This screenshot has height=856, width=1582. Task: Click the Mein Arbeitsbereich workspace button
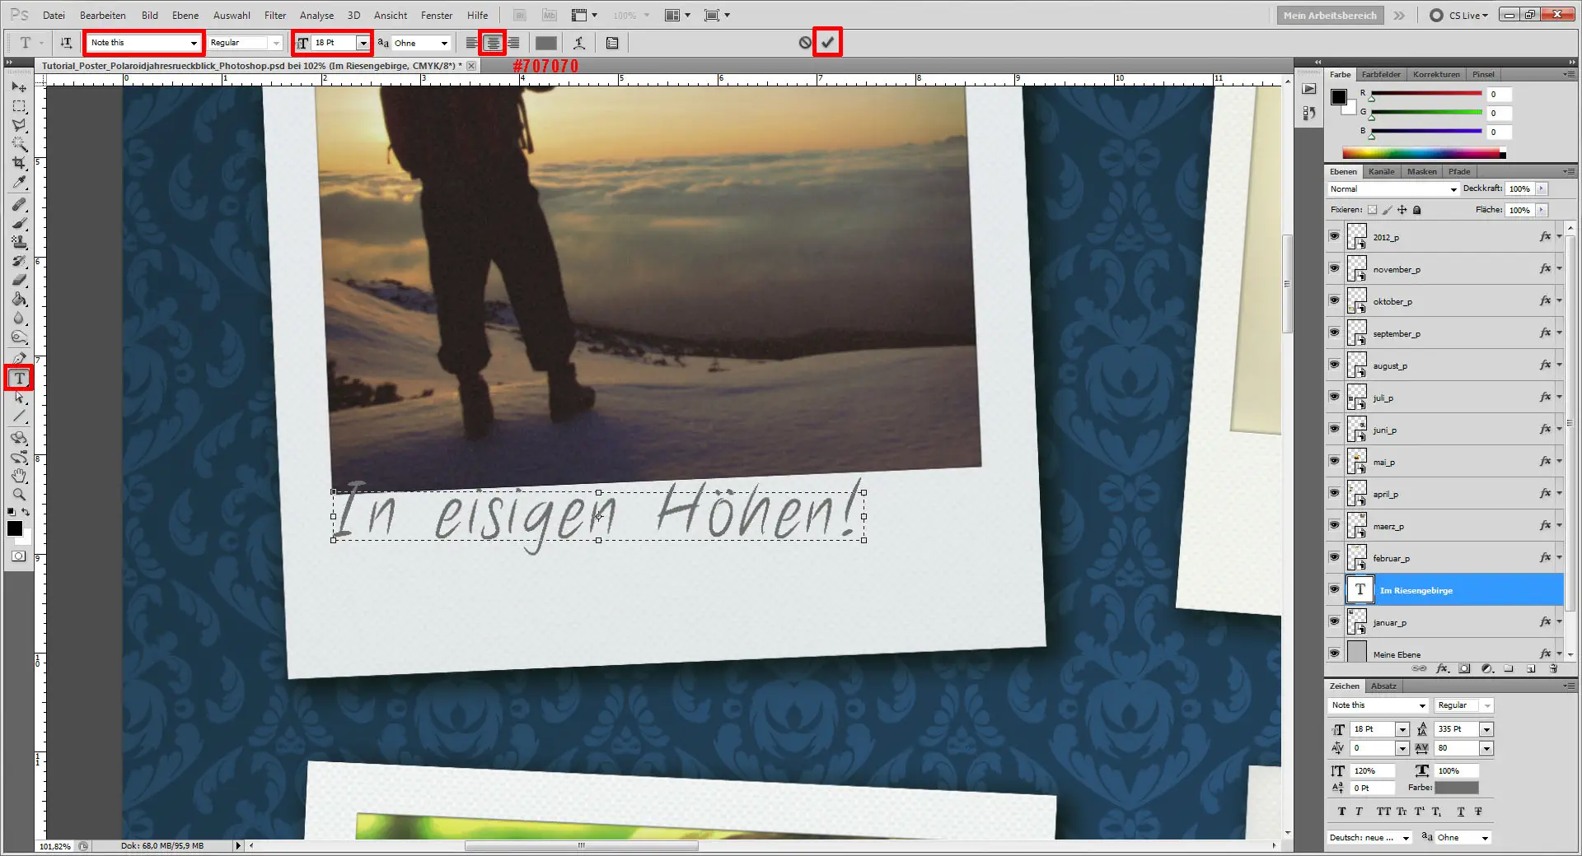pyautogui.click(x=1329, y=15)
